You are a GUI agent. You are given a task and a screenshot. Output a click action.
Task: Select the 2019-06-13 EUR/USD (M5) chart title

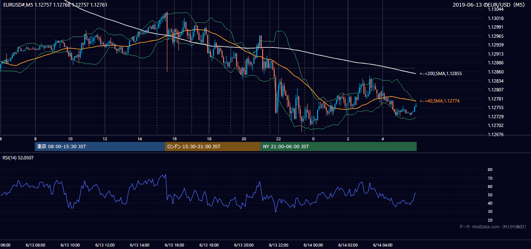point(489,5)
